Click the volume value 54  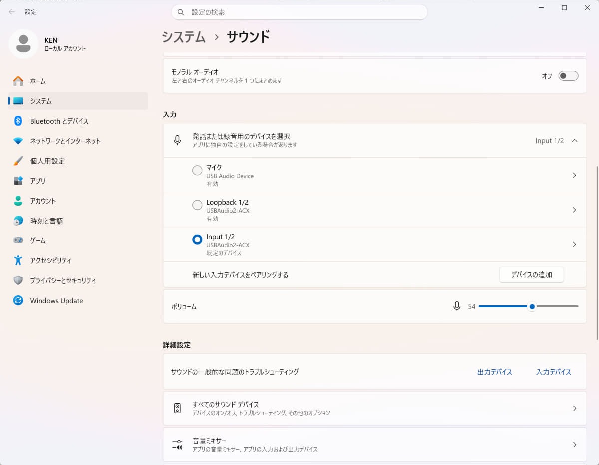pyautogui.click(x=472, y=306)
